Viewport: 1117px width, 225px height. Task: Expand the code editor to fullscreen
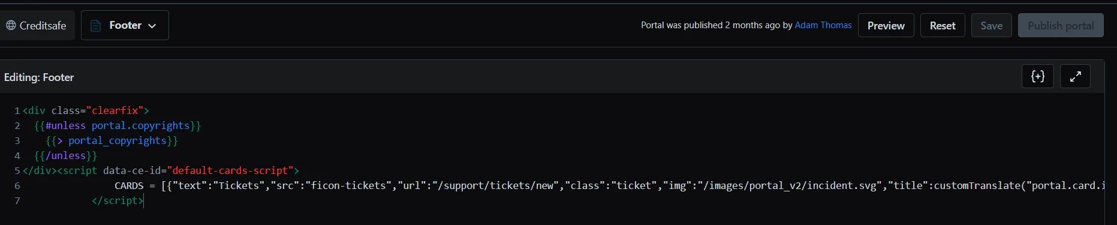1076,76
